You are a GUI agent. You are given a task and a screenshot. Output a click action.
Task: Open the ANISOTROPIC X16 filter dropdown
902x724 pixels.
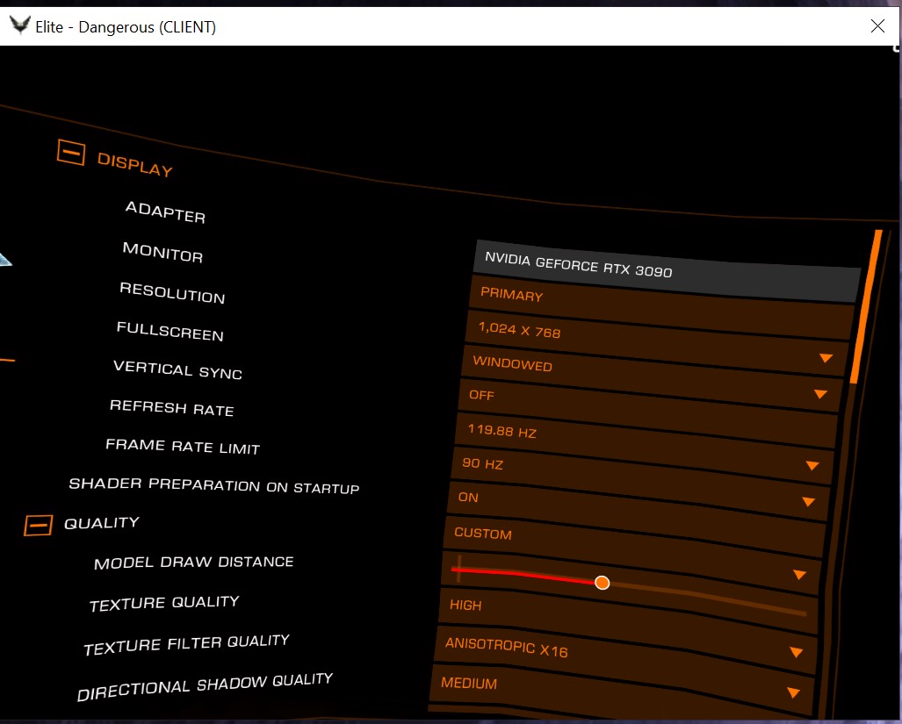click(624, 671)
